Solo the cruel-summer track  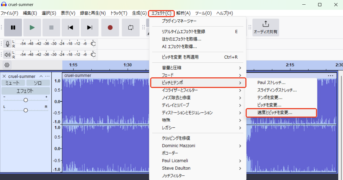pos(38,83)
